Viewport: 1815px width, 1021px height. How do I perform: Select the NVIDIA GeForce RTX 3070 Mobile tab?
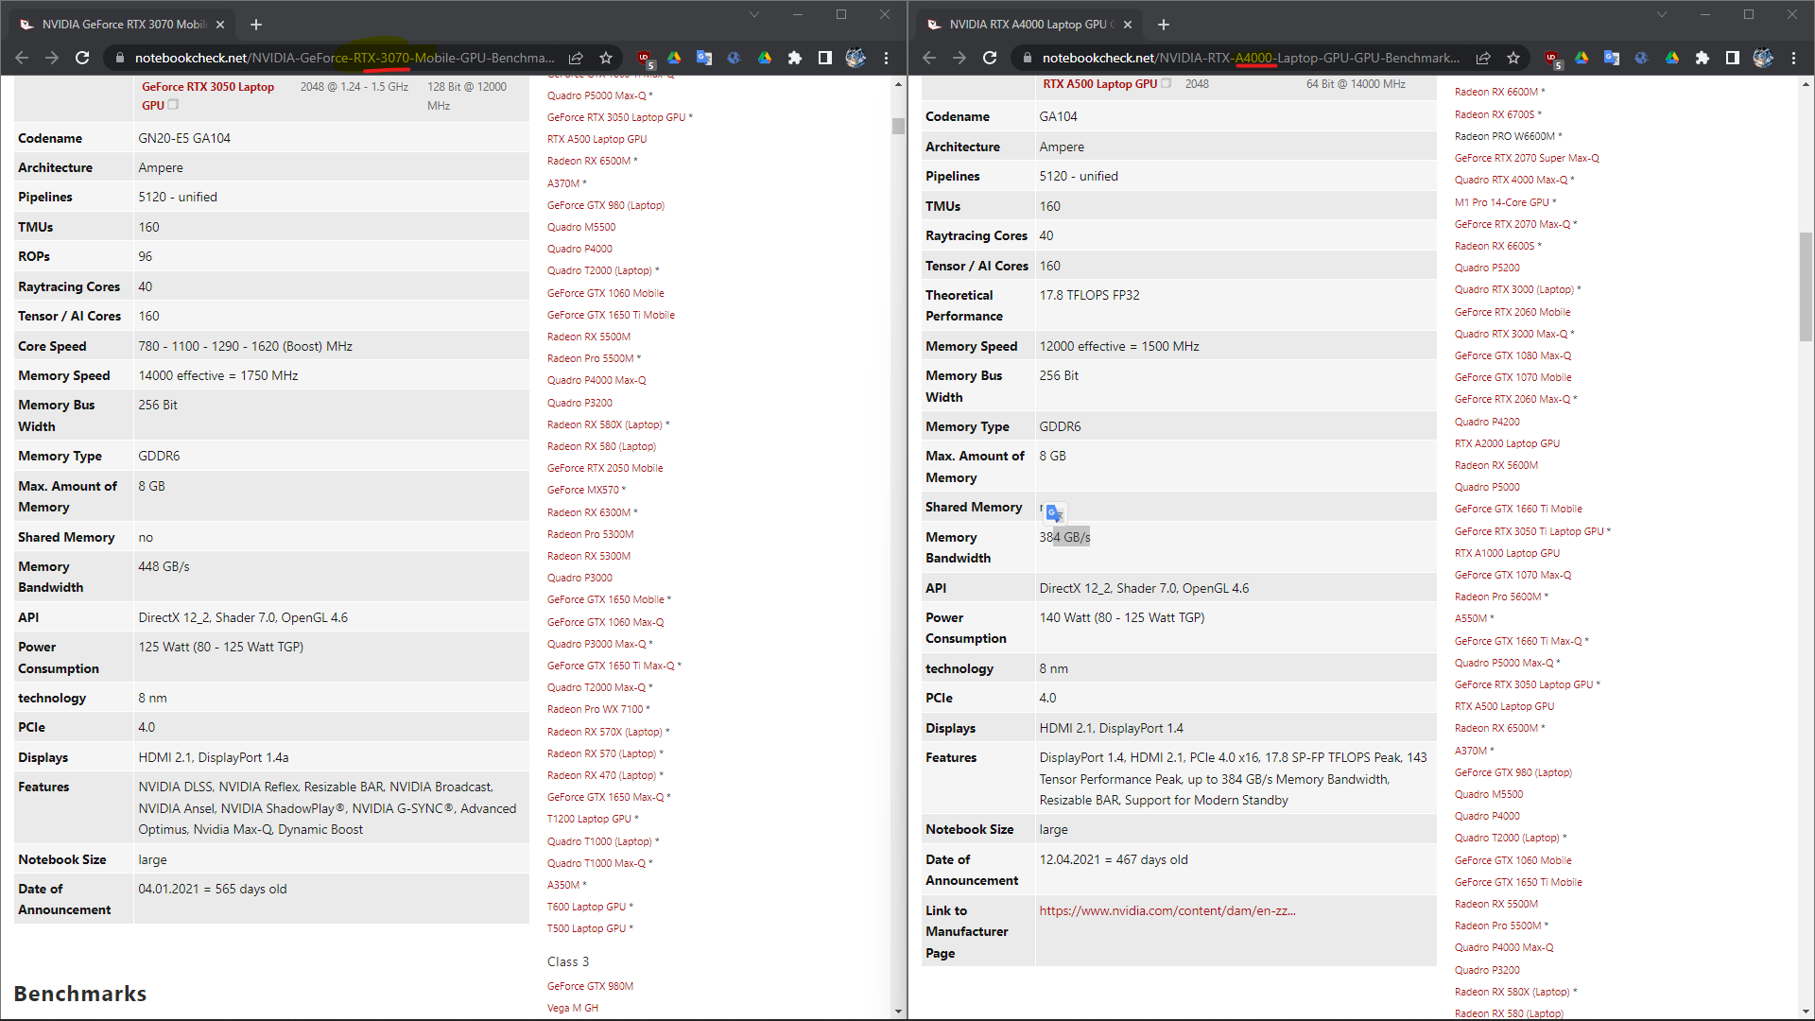[123, 25]
